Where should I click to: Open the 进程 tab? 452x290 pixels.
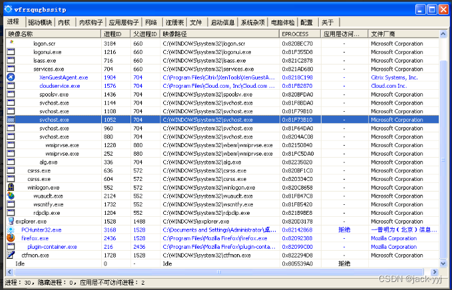[15, 22]
